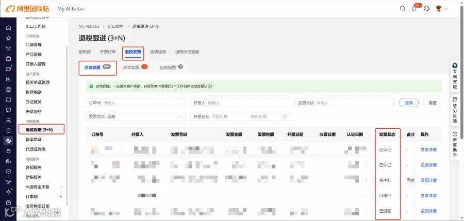Click the home icon in left rail
This screenshot has width=464, height=221.
pos(9,28)
